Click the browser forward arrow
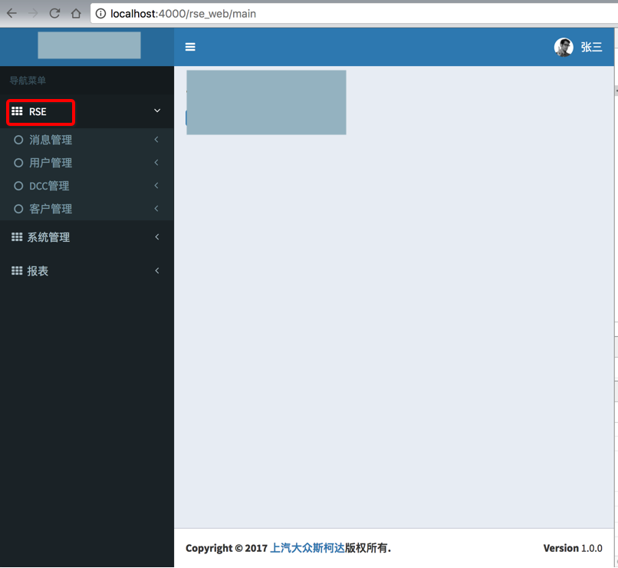 (x=33, y=14)
